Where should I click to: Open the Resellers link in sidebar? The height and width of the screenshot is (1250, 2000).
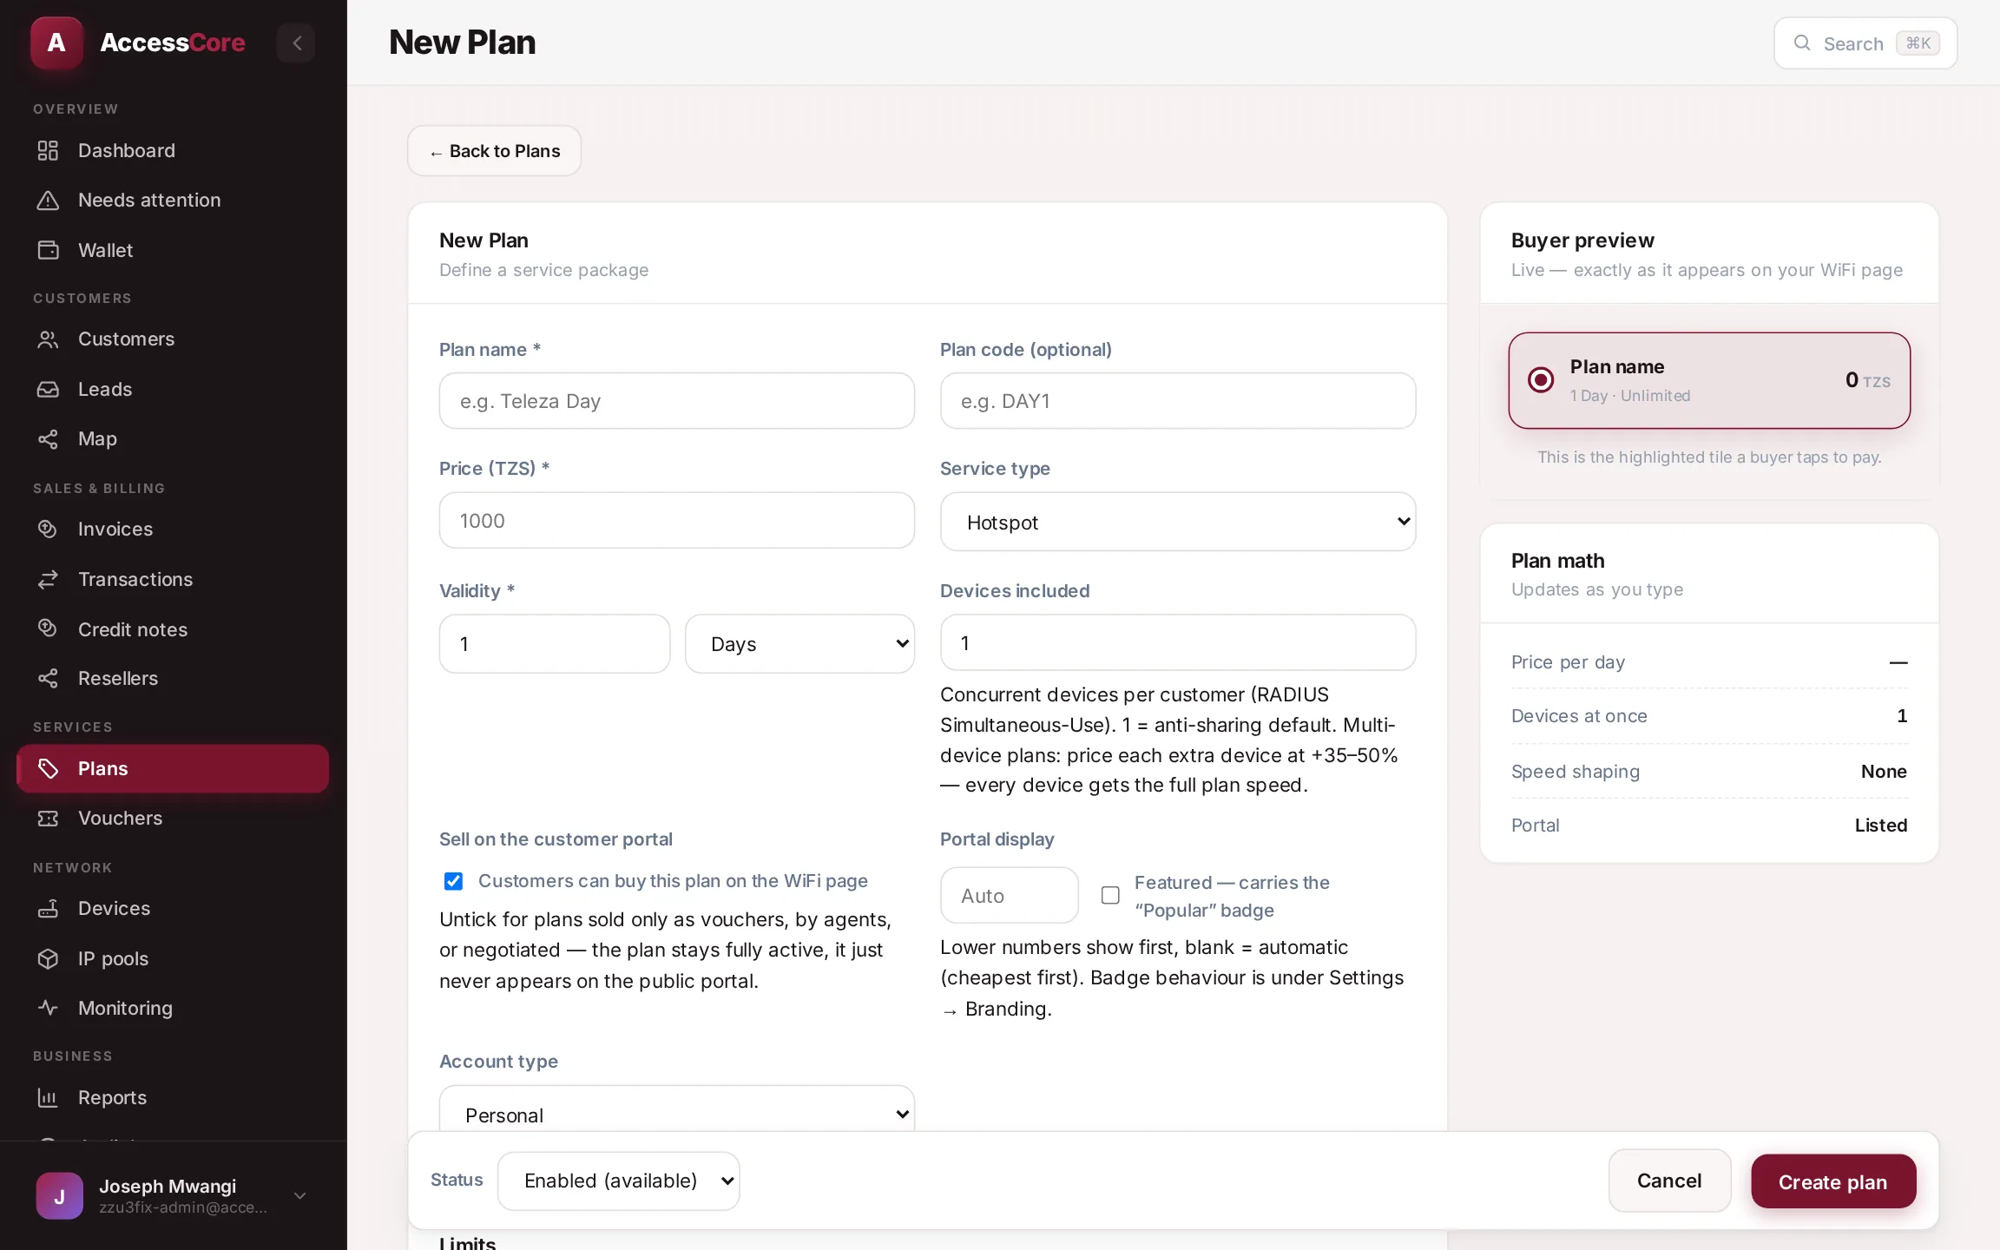tap(173, 678)
